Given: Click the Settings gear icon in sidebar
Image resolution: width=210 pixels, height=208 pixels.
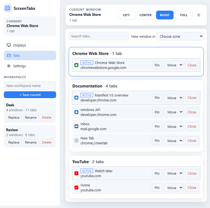Looking at the screenshot, I should click(9, 66).
